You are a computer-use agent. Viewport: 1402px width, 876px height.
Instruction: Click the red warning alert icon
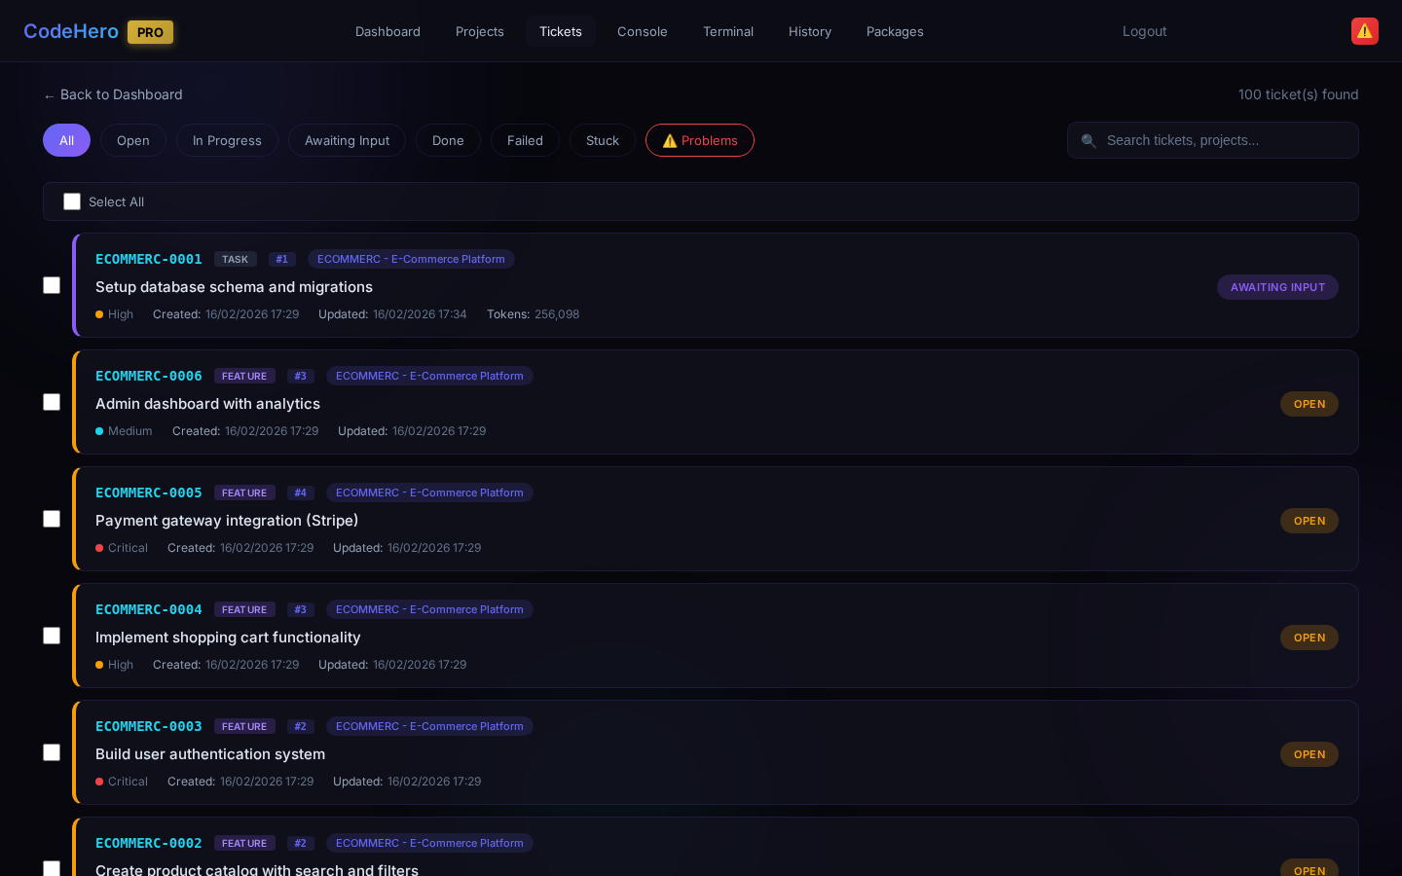coord(1364,31)
